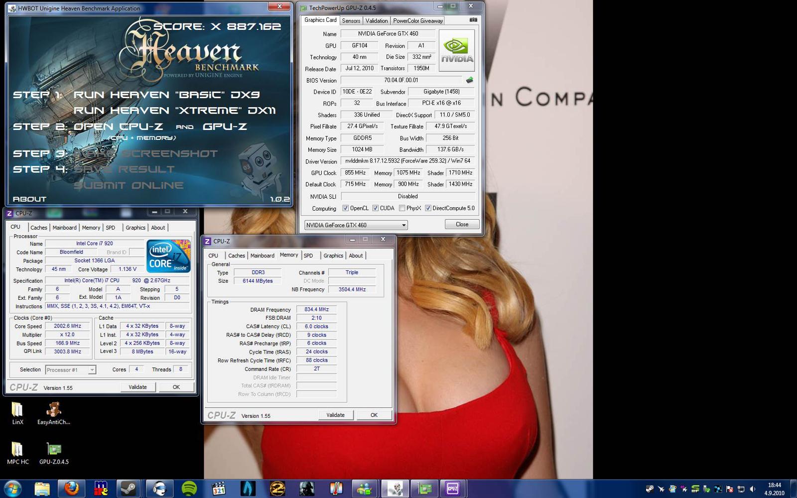Click the GPU name field NVIDIA GeForce GTX 460

tap(388, 33)
